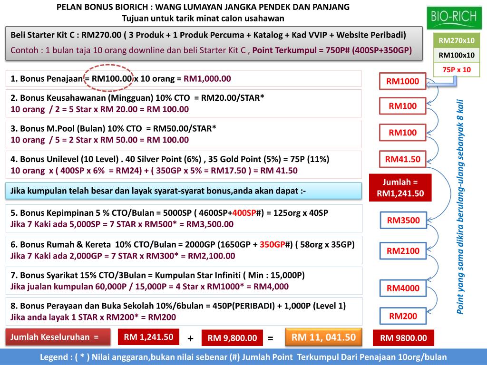The width and height of the screenshot is (487, 365).
Task: Click 6. Bonus Rumah & Kereta line
Action: (183, 244)
